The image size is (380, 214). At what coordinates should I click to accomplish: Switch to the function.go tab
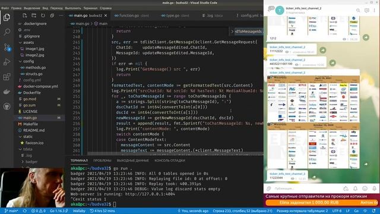(x=132, y=15)
